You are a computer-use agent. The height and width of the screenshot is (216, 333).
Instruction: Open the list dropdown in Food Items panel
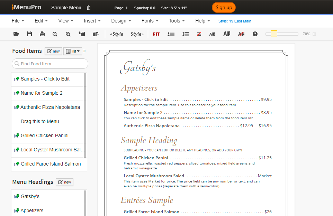coord(72,51)
